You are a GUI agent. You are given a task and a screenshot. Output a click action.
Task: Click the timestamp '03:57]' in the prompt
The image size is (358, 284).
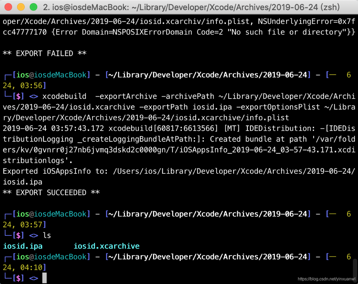coord(33,225)
